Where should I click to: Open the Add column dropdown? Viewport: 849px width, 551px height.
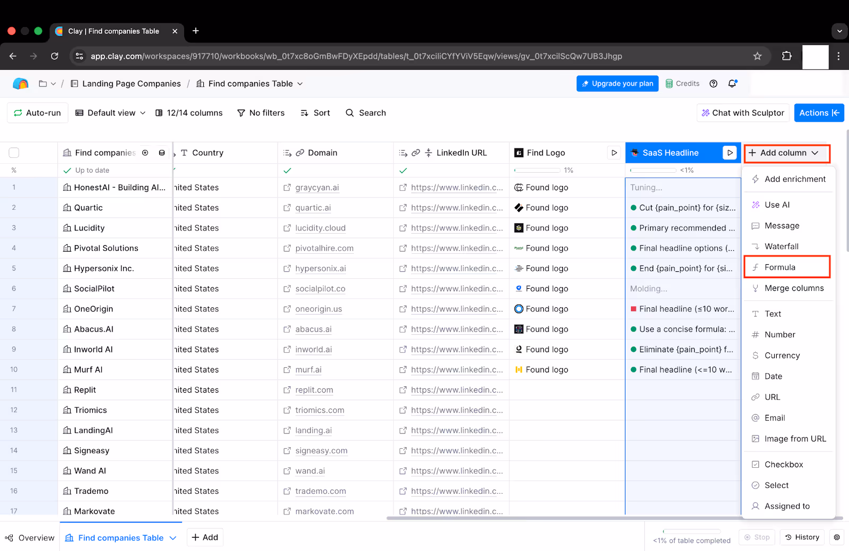[x=787, y=153]
